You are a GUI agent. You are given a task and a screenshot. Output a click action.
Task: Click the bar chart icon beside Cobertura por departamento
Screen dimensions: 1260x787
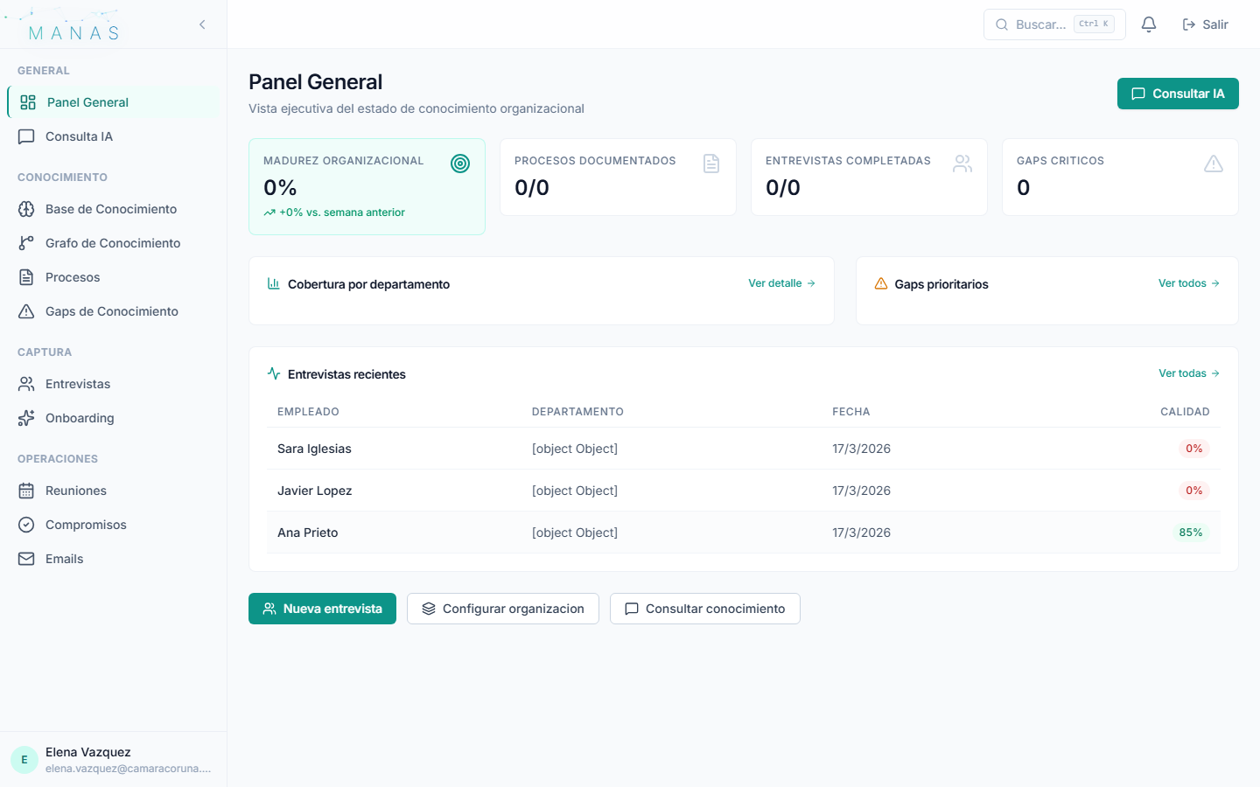point(274,284)
